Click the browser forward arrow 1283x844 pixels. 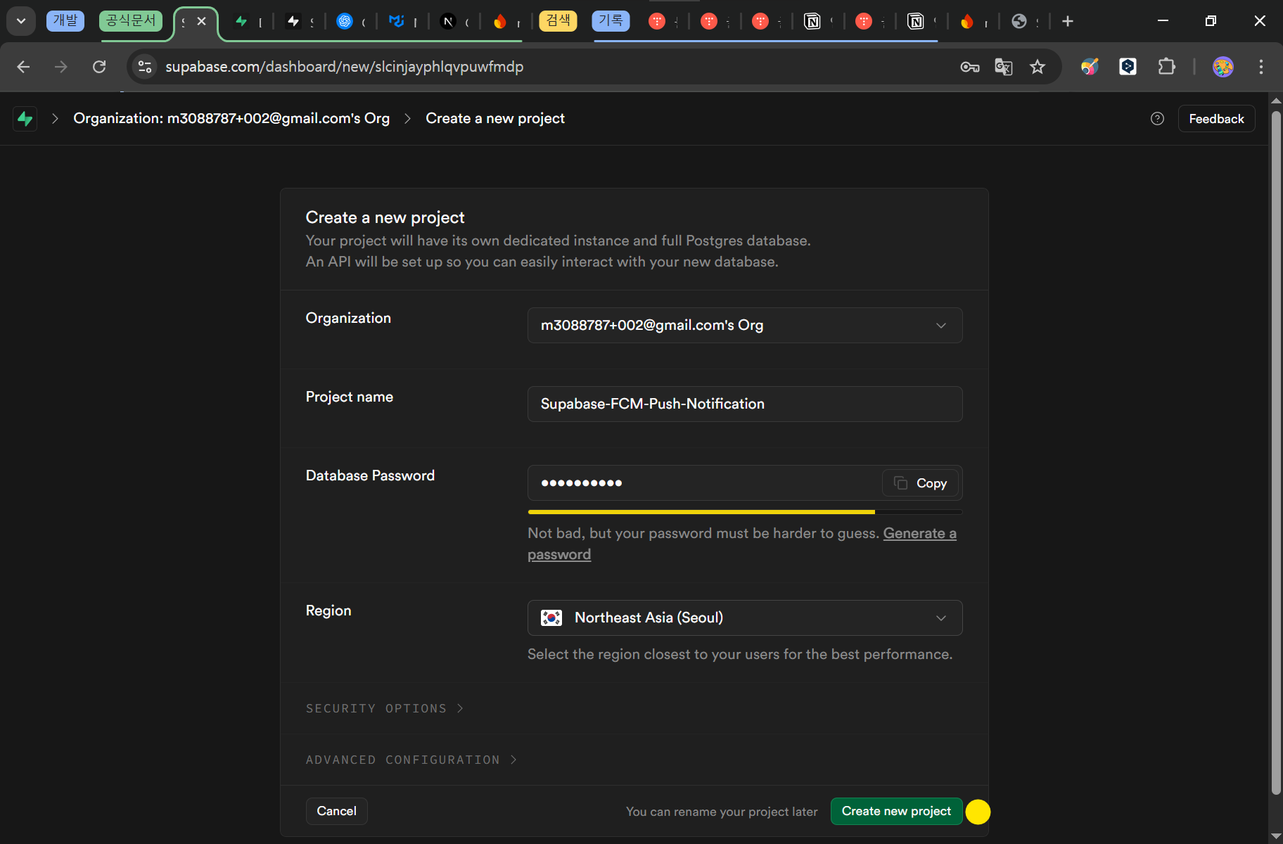click(x=61, y=67)
